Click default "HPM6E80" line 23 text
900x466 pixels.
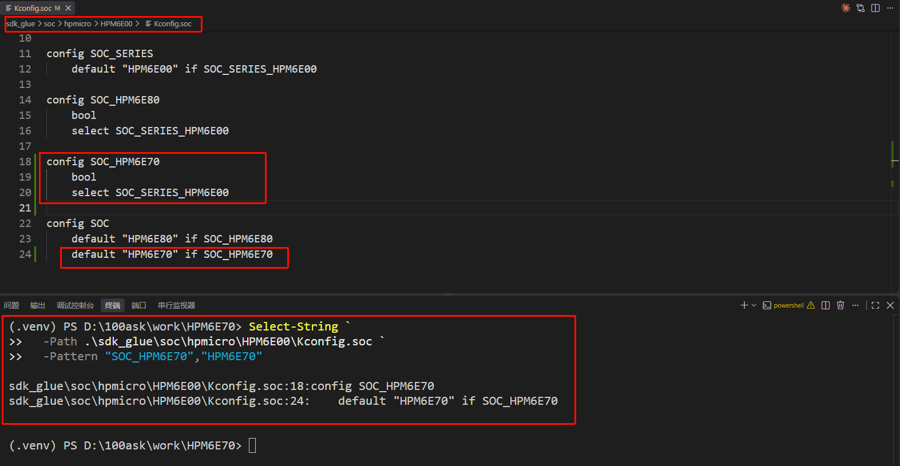(x=172, y=239)
